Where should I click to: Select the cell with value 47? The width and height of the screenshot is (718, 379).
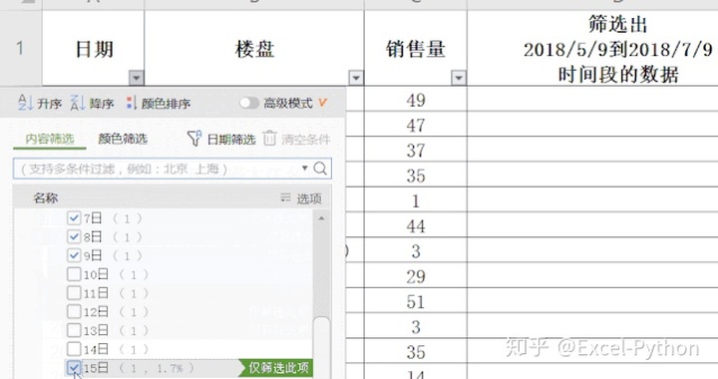pyautogui.click(x=415, y=125)
